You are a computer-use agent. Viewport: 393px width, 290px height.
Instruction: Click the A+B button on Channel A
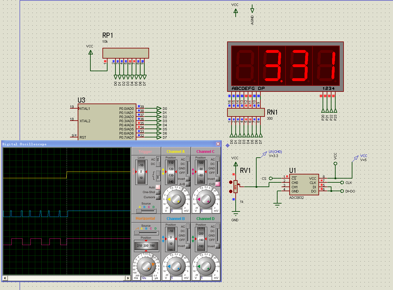point(188,184)
